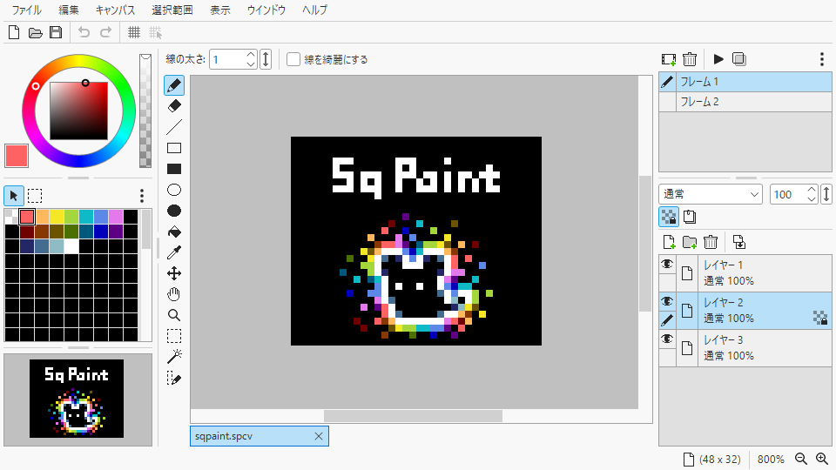
Task: Click the 線の太さ value input field
Action: pos(228,59)
